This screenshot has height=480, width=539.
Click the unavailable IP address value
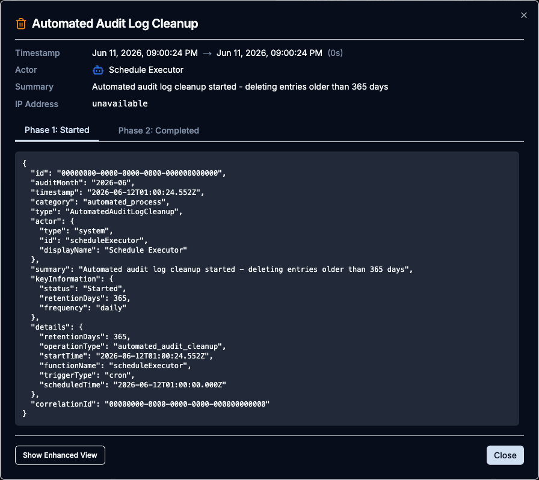pyautogui.click(x=120, y=103)
